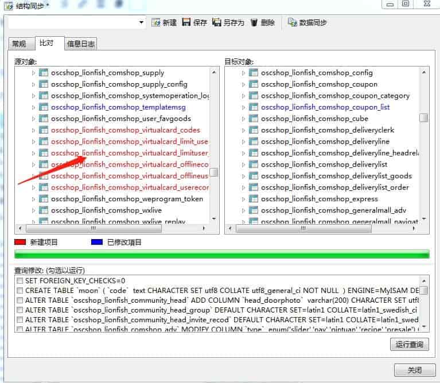Expand source oscshop_lionfish_comshop_systemoperation_log node
The image size is (440, 383).
pos(33,96)
